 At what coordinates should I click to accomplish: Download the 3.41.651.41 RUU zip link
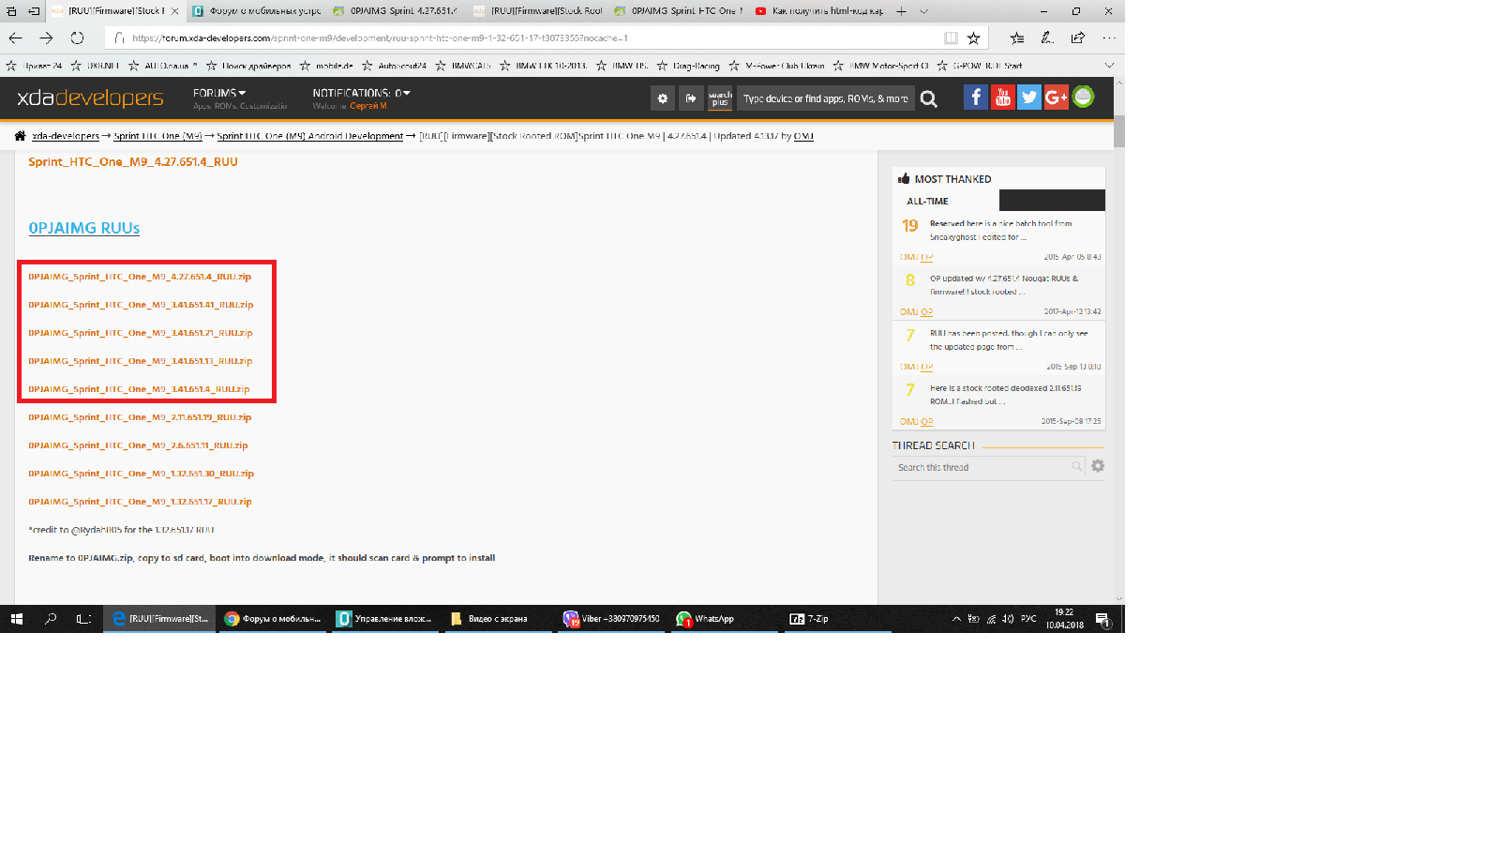(141, 305)
